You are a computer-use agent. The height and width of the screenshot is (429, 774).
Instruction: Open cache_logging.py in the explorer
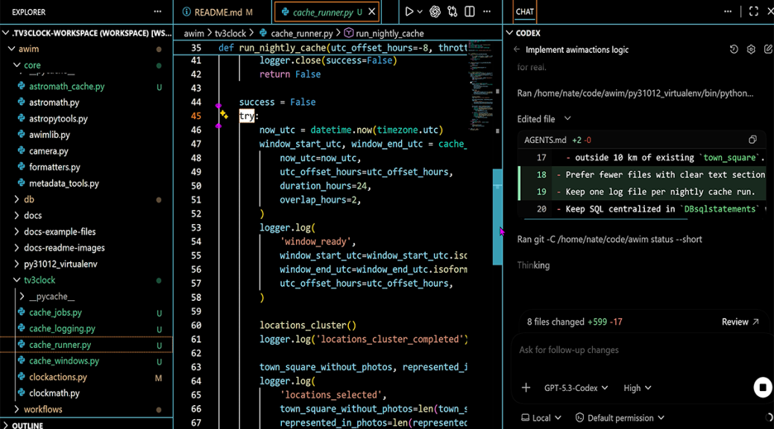click(x=62, y=328)
